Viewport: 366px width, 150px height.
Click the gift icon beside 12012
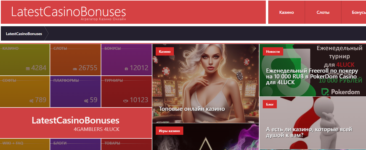(x=126, y=69)
